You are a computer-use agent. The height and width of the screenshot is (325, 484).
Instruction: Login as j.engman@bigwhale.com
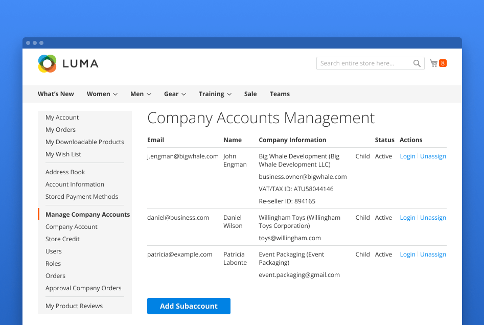point(407,156)
